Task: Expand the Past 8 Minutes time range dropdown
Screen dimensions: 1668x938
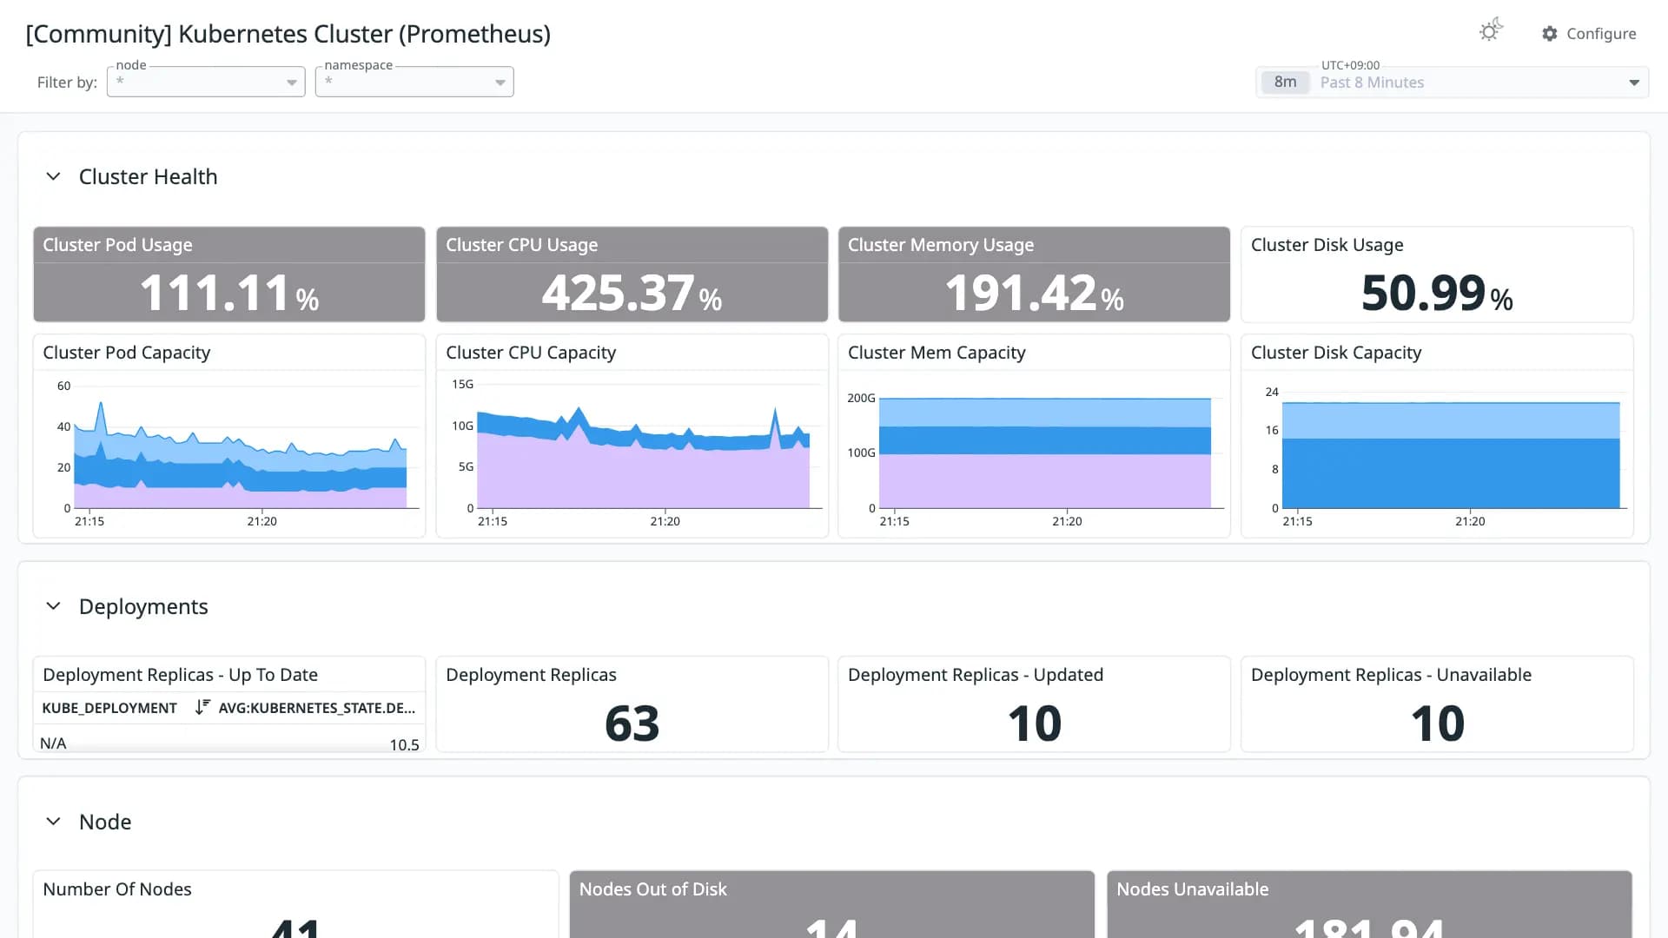Action: [1452, 83]
